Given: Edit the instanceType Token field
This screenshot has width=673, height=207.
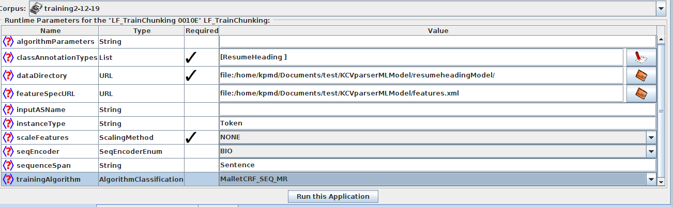Looking at the screenshot, I should (437, 123).
